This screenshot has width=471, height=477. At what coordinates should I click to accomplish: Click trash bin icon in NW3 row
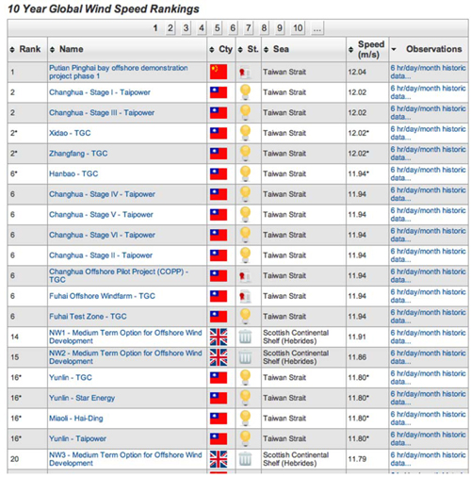(245, 459)
